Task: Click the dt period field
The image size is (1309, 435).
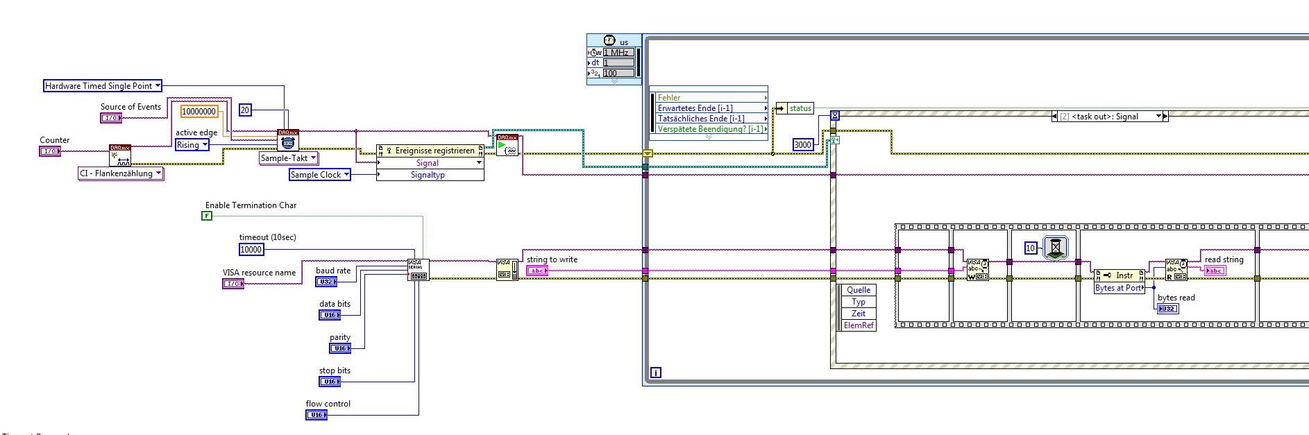Action: [618, 62]
